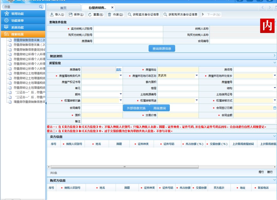This screenshot has height=200, width=277.
Task: Click 获取卖方身份证信息 search icon
Action: pos(130,15)
